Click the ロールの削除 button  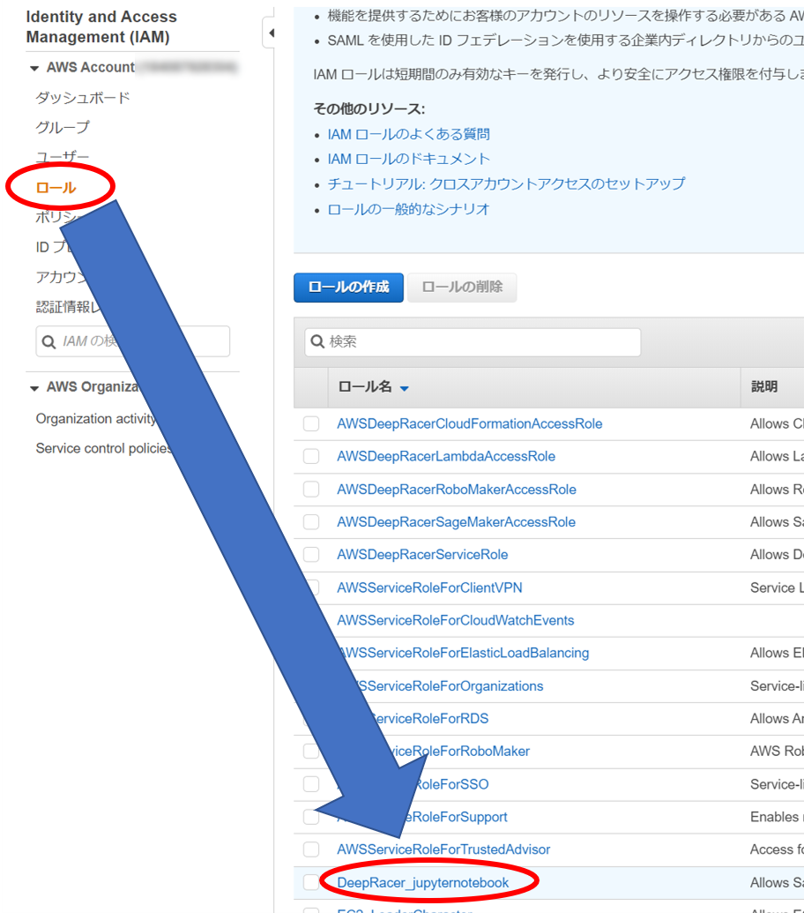[461, 287]
